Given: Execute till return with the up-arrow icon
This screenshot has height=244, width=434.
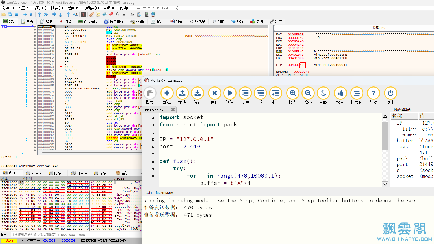Looking at the screenshot, I should tap(69, 14).
